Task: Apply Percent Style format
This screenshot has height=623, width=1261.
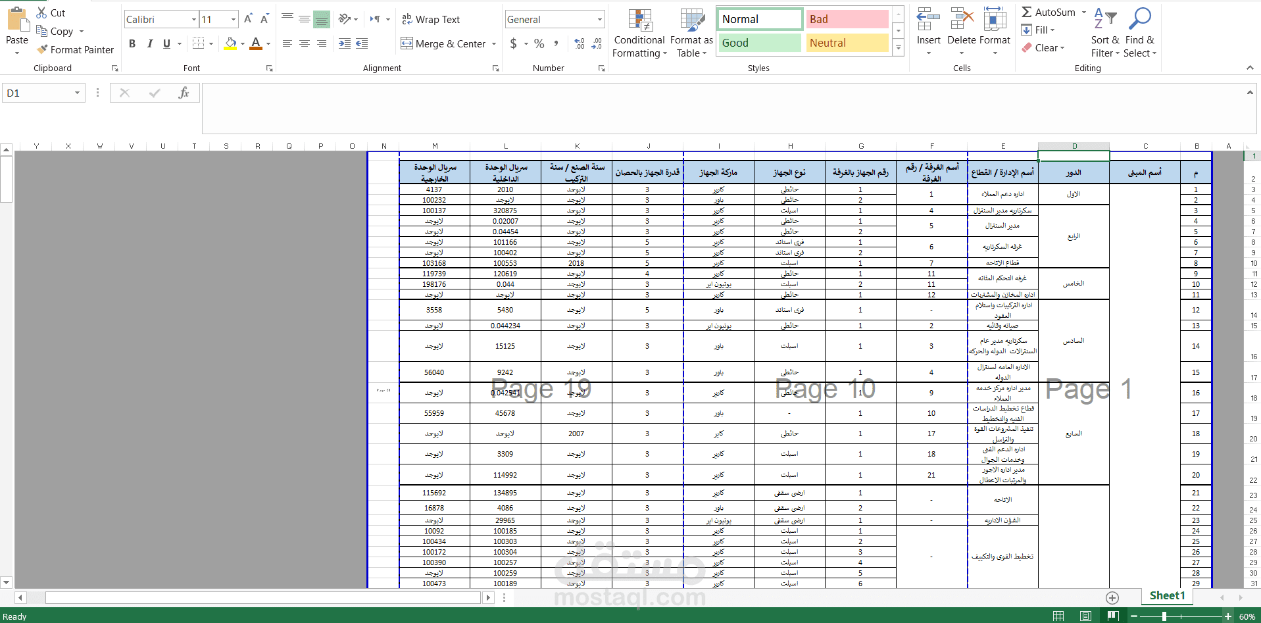Action: click(539, 43)
